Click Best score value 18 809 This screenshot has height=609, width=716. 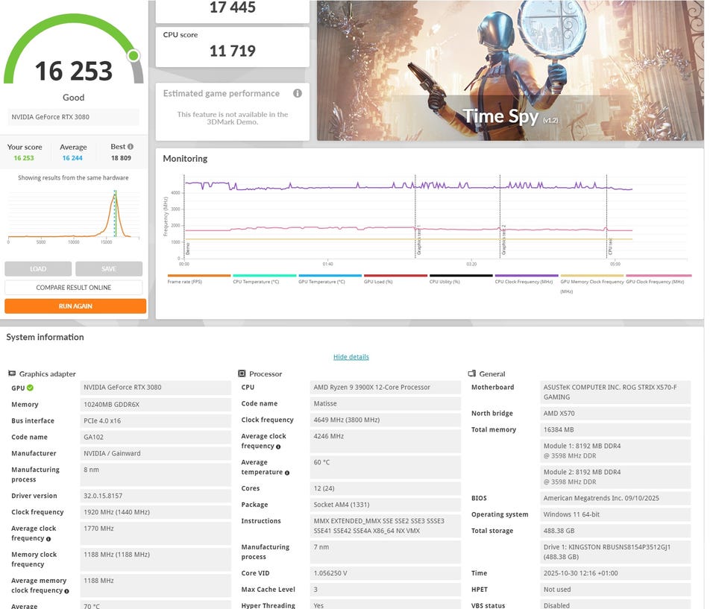click(x=121, y=158)
